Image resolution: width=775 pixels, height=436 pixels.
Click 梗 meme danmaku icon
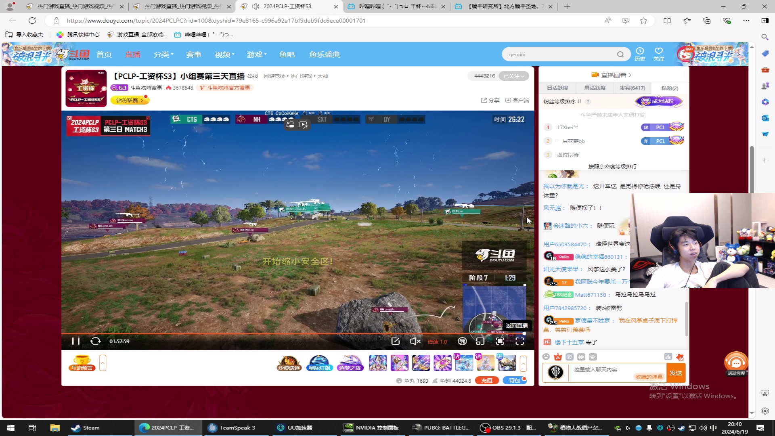point(581,357)
